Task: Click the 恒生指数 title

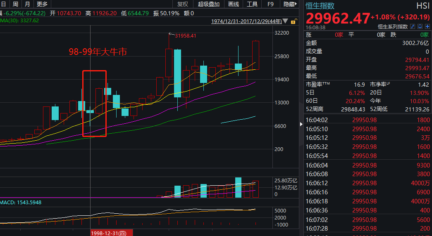Action: point(320,5)
